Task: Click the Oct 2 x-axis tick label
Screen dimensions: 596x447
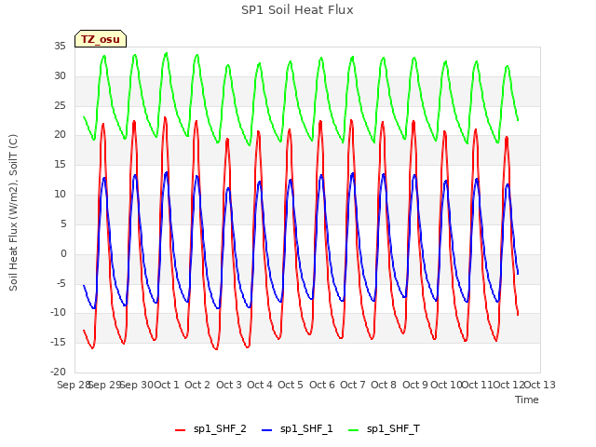Action: (197, 385)
